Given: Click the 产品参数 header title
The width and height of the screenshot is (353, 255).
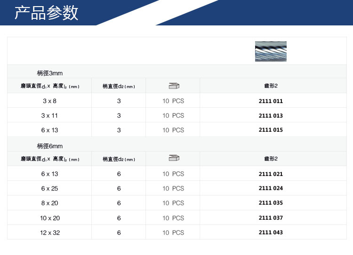Looking at the screenshot, I should (47, 13).
